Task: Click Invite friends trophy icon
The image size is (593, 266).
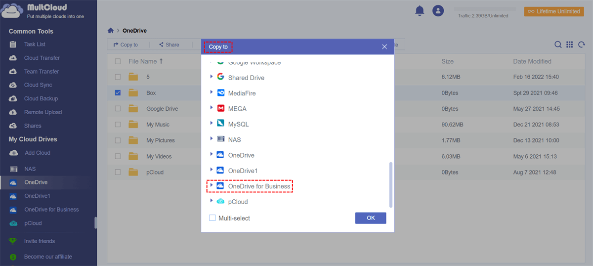Action: point(13,241)
